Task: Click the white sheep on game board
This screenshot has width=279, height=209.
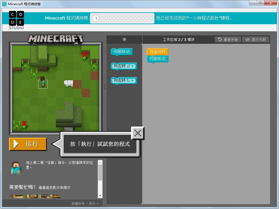Action: coord(69,83)
